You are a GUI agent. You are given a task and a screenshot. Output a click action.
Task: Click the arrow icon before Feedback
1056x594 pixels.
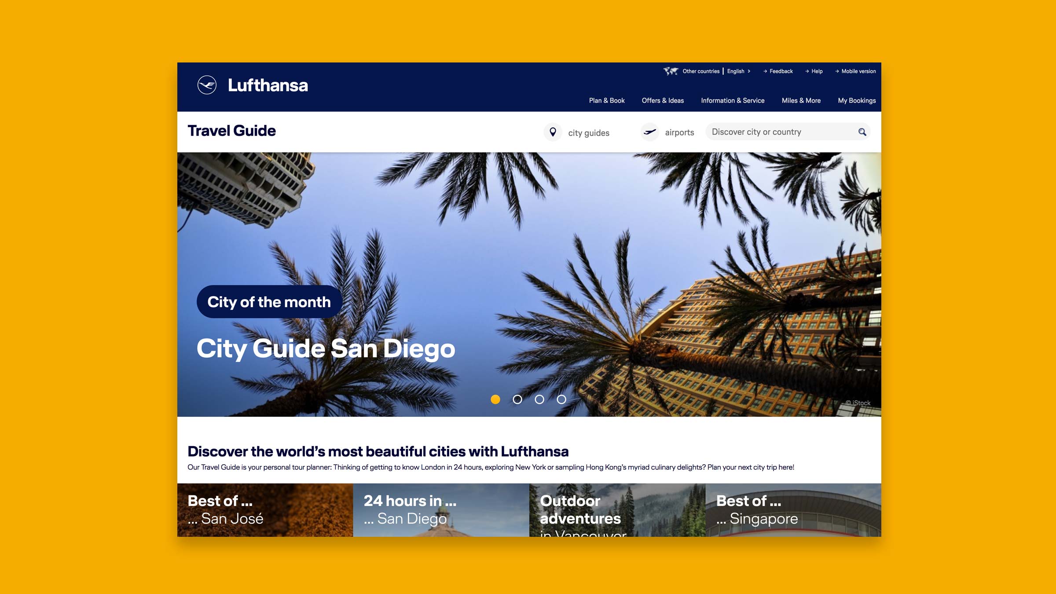(x=765, y=71)
